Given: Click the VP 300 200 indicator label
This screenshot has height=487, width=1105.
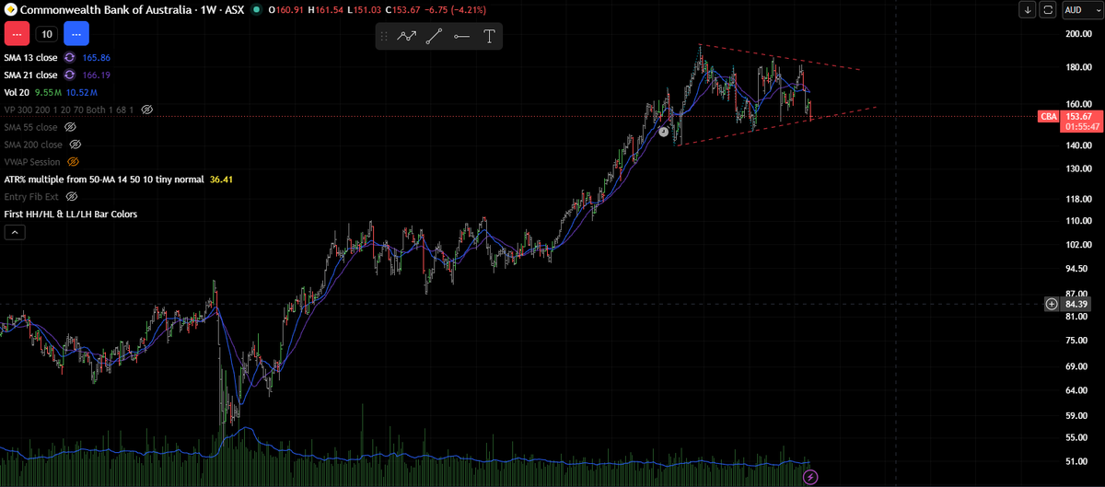Looking at the screenshot, I should (69, 110).
